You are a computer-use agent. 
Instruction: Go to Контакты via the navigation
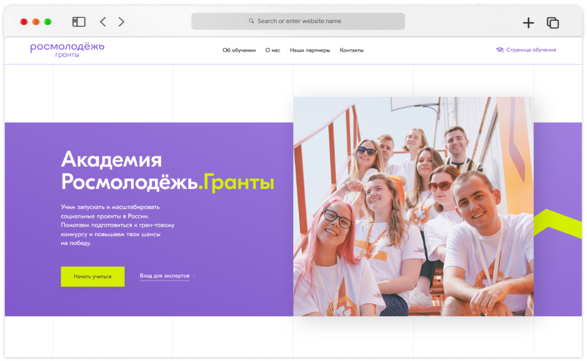pos(352,50)
